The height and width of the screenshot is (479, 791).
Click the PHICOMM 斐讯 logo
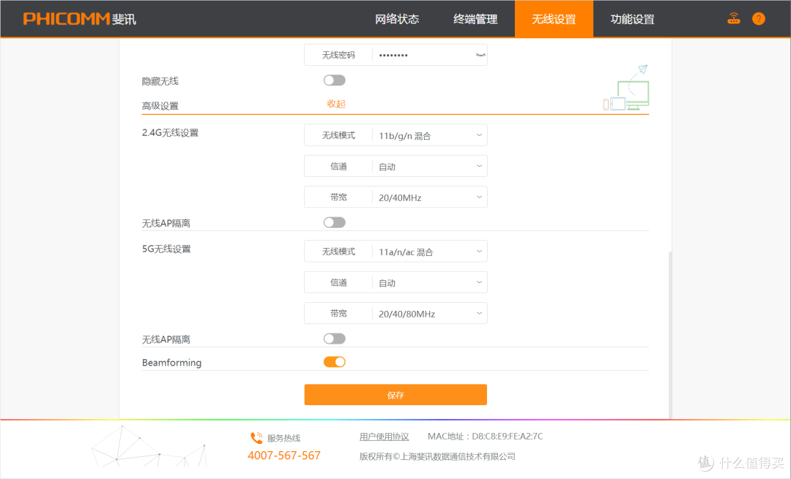coord(79,18)
